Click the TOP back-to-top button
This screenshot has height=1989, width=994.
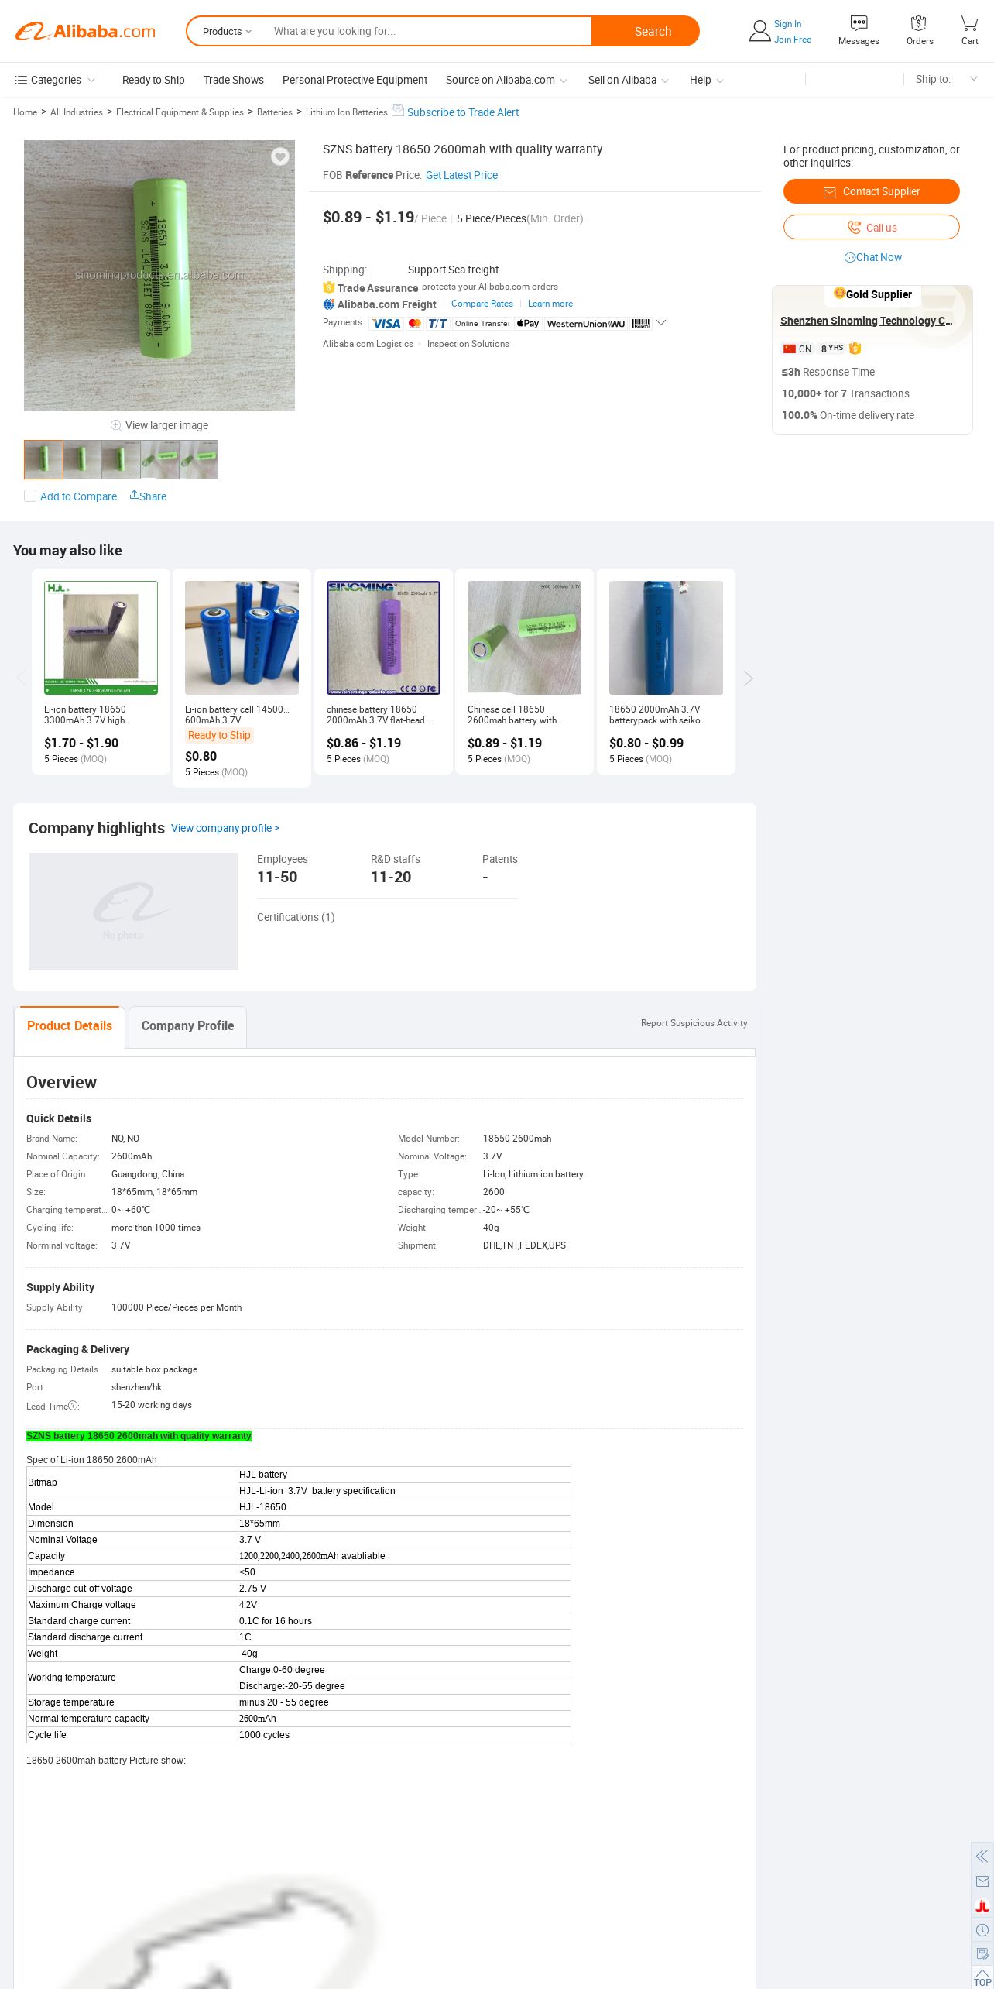click(x=982, y=1977)
